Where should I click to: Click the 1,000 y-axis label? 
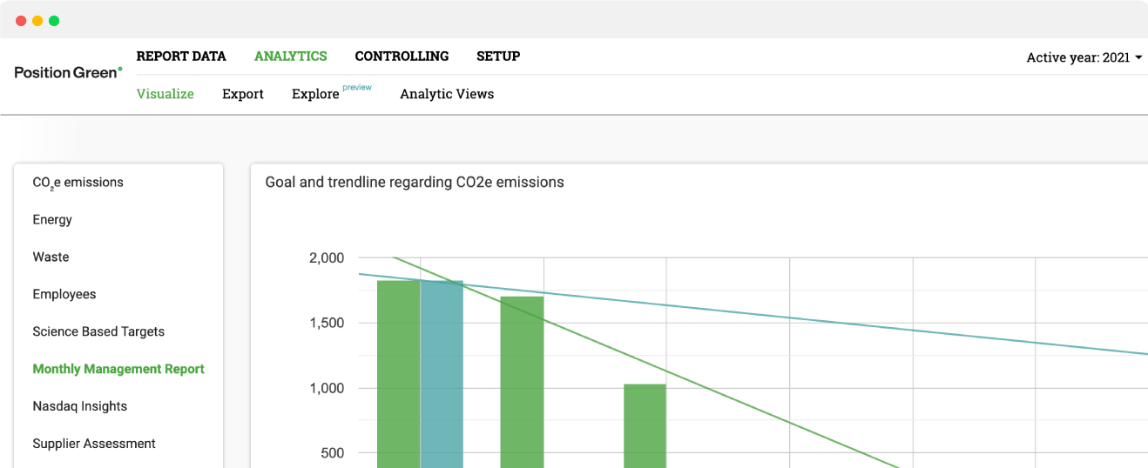pyautogui.click(x=327, y=388)
